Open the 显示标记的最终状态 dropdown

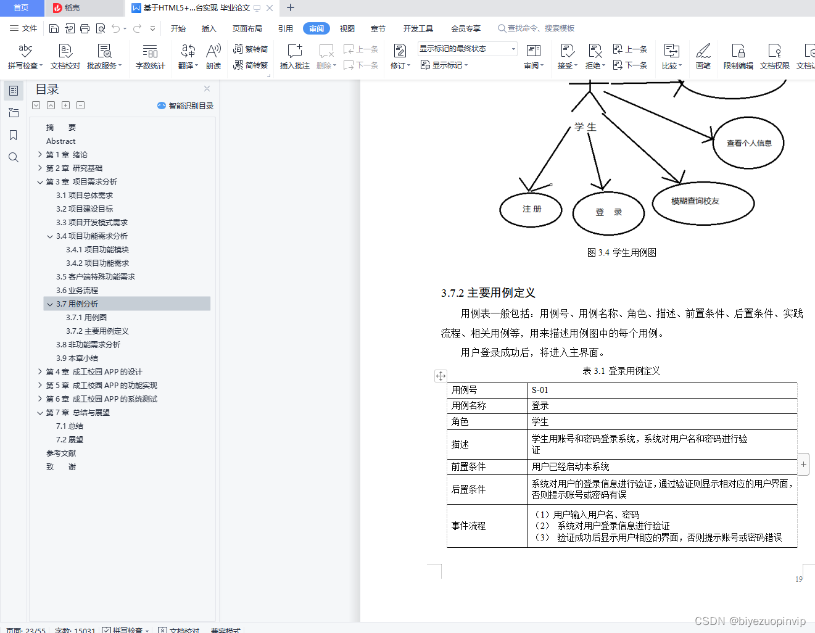click(x=512, y=48)
